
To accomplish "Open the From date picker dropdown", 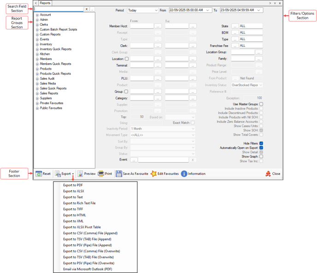I will pyautogui.click(x=209, y=10).
